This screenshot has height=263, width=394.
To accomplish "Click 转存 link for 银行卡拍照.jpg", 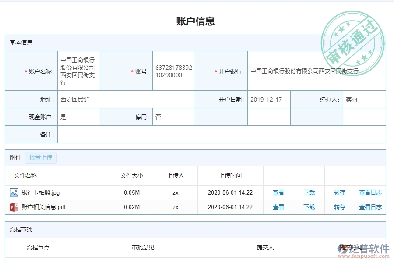I will click(339, 192).
